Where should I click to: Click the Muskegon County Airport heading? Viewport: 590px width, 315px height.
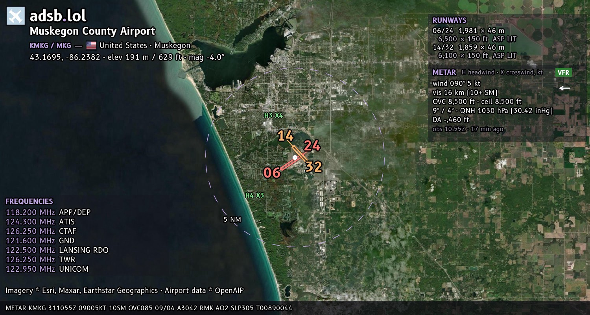tap(92, 31)
